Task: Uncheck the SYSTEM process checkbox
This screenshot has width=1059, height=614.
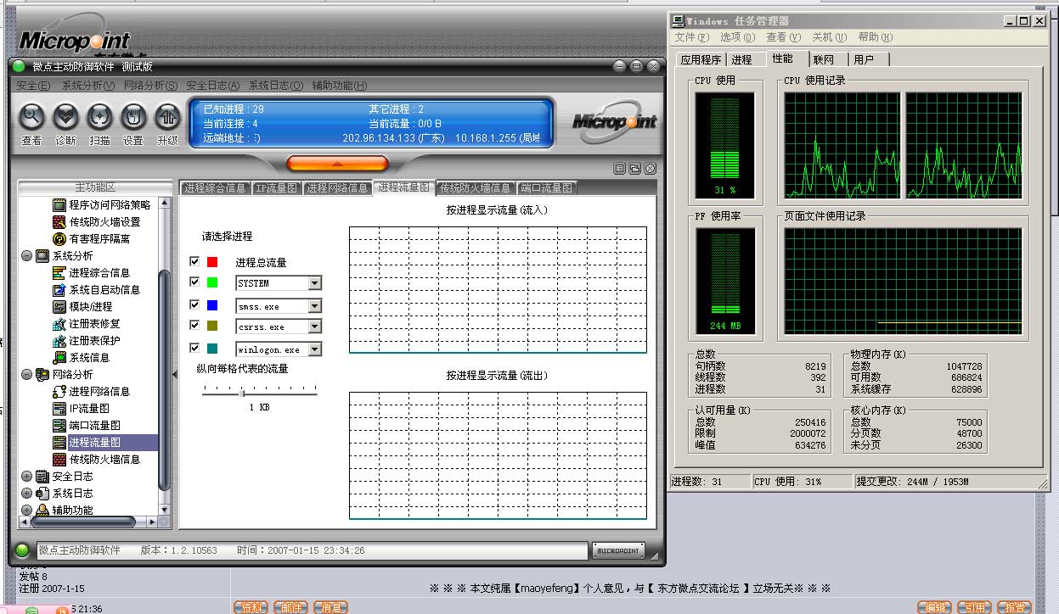Action: 194,282
